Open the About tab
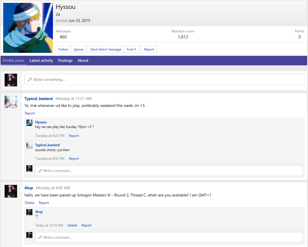The height and width of the screenshot is (247, 308). click(x=83, y=60)
